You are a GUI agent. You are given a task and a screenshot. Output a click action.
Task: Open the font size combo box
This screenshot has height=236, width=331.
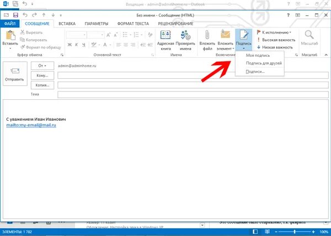click(x=95, y=35)
